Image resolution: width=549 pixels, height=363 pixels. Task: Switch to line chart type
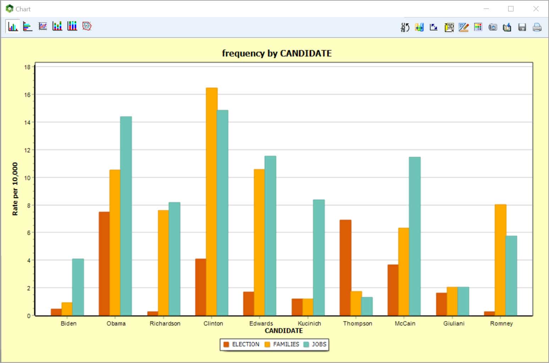click(43, 26)
